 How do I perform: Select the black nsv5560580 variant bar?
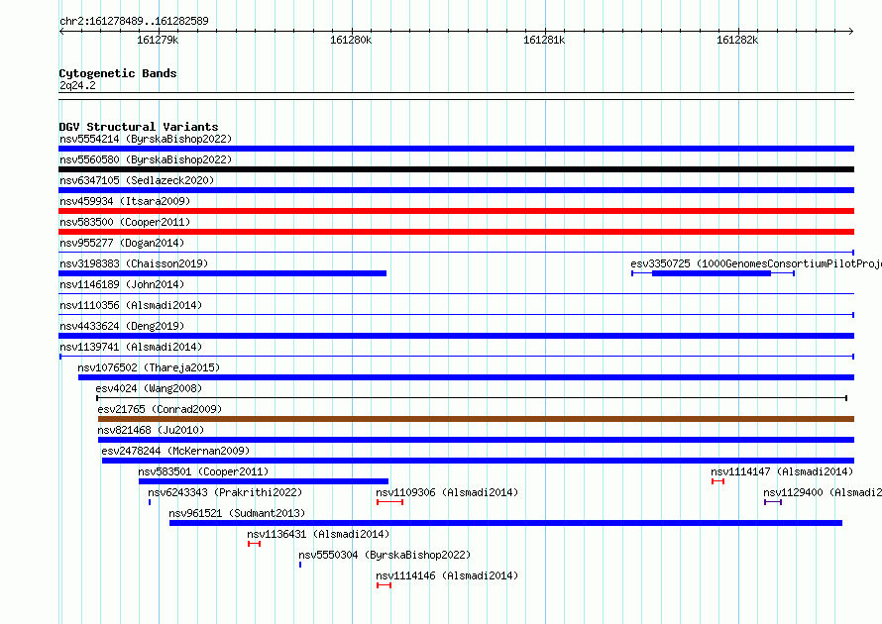(456, 169)
